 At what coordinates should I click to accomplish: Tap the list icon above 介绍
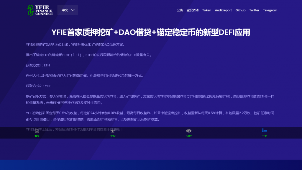tap(265, 130)
